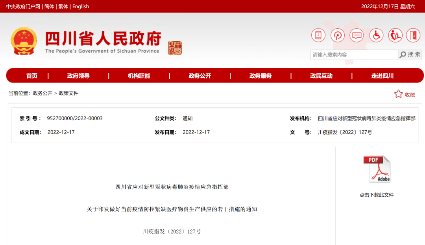This screenshot has width=425, height=245.
Task: Switch to English version
Action: click(x=81, y=7)
